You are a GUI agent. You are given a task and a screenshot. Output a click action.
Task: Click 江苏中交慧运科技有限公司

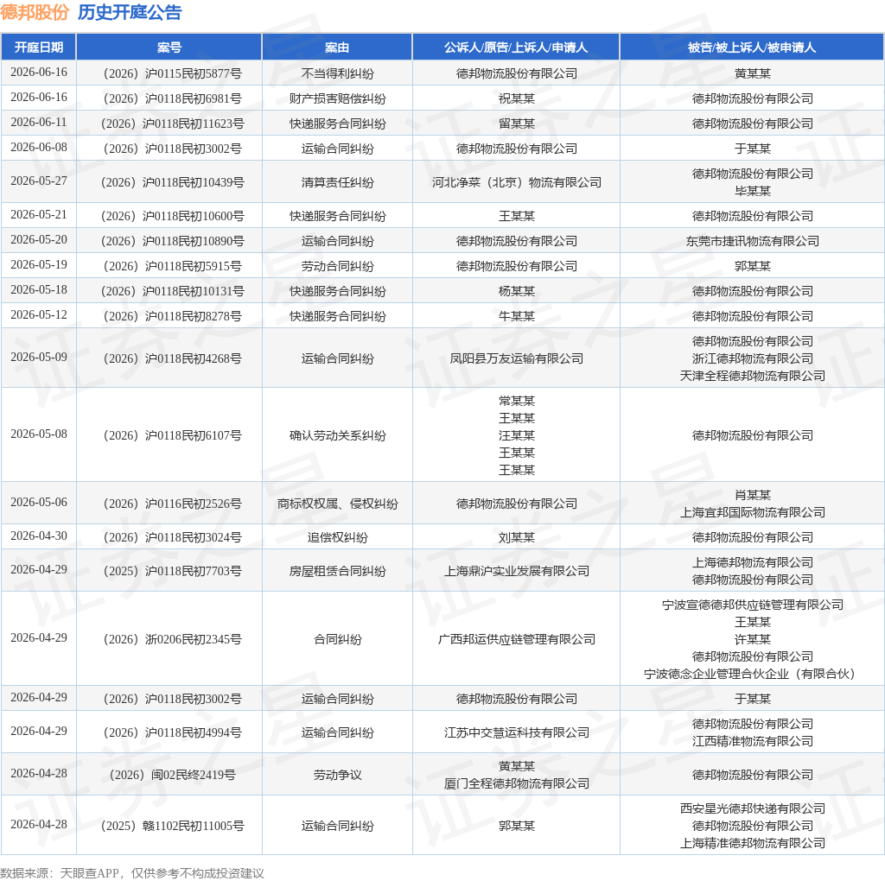tap(517, 732)
